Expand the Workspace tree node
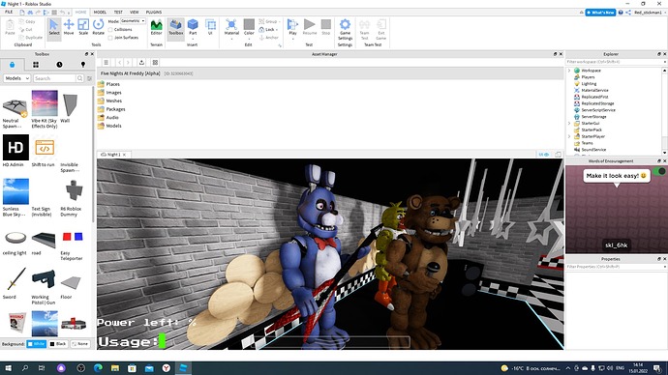The height and width of the screenshot is (375, 668). pyautogui.click(x=569, y=71)
